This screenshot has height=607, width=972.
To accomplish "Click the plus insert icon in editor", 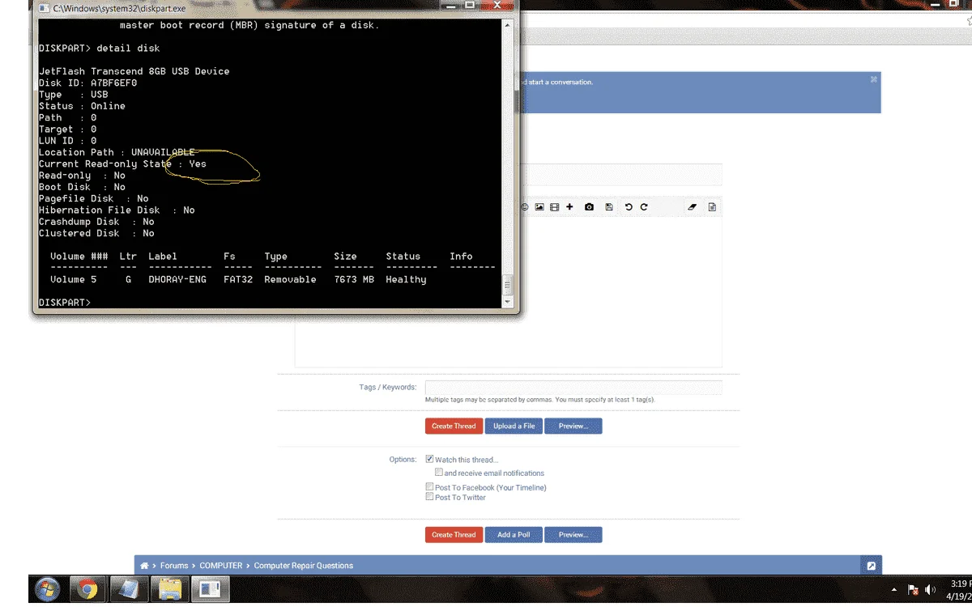I will [569, 207].
